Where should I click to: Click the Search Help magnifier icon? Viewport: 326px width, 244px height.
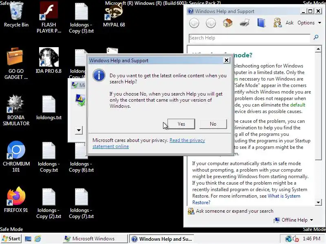pyautogui.click(x=316, y=37)
